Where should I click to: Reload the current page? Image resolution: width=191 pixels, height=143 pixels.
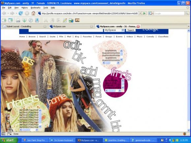21,13
